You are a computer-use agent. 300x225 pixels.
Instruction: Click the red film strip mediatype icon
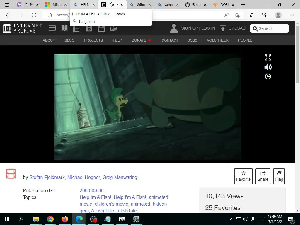[x=11, y=174]
